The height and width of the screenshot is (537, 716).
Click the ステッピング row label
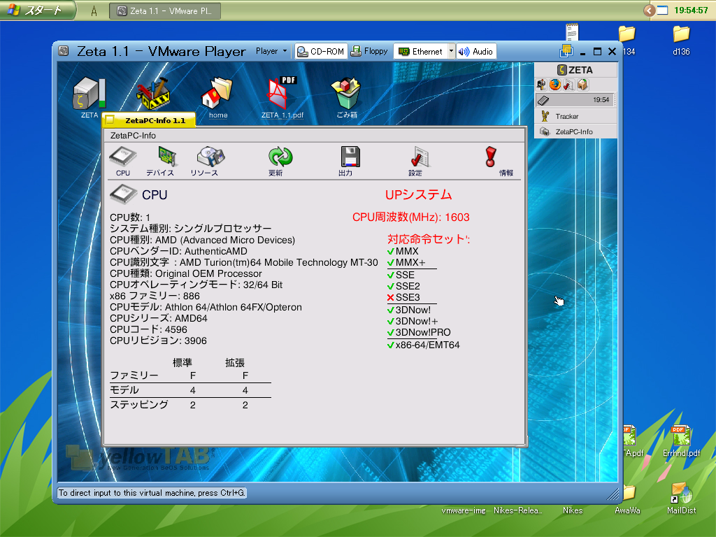pyautogui.click(x=139, y=405)
